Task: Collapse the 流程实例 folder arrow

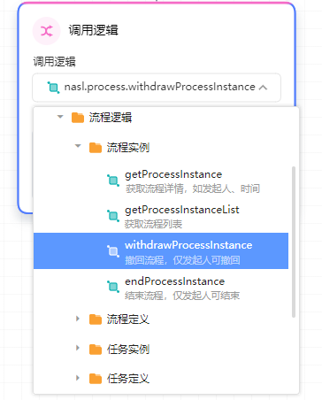Action: point(78,146)
